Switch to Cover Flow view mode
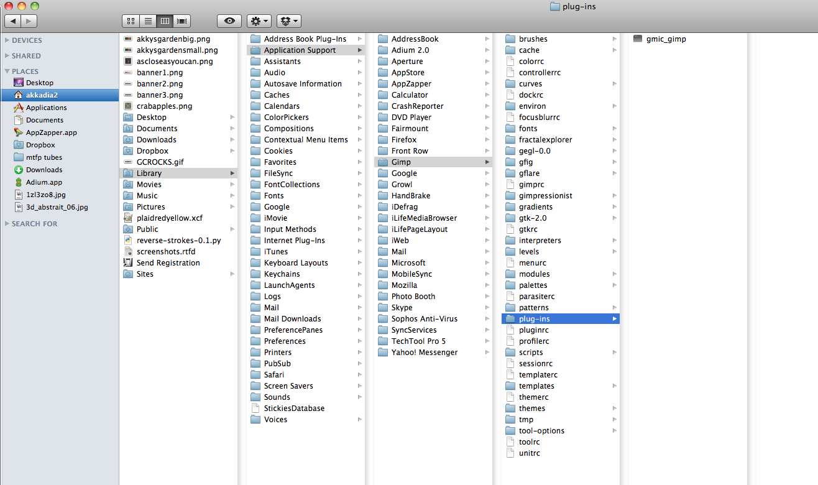818x485 pixels. click(x=182, y=21)
